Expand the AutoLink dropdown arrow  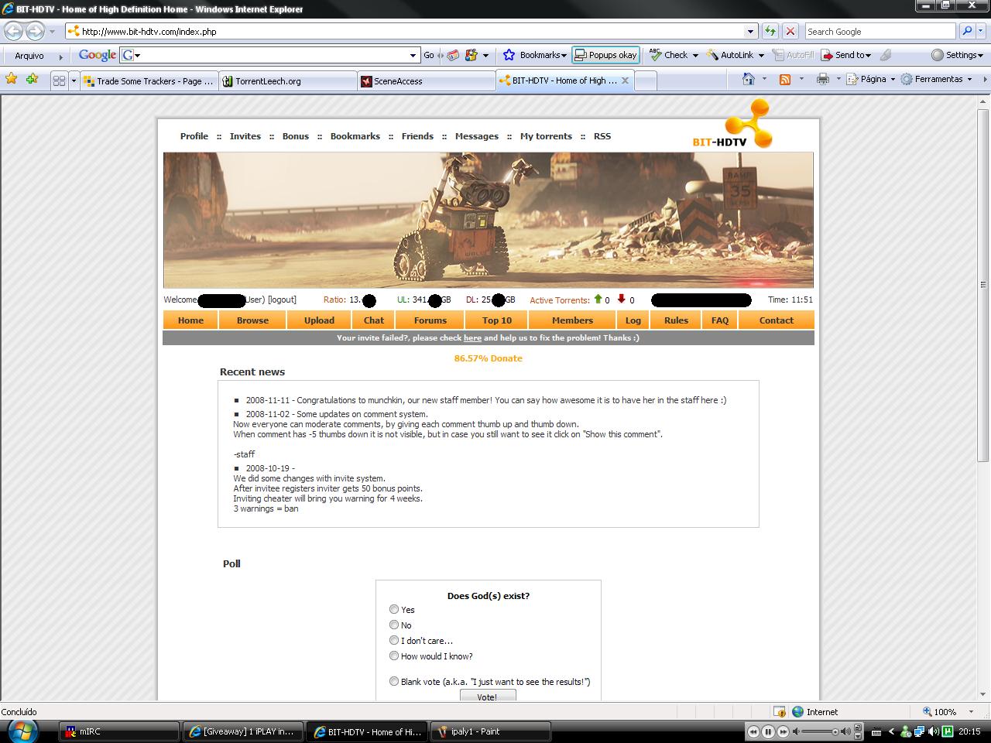coord(761,55)
